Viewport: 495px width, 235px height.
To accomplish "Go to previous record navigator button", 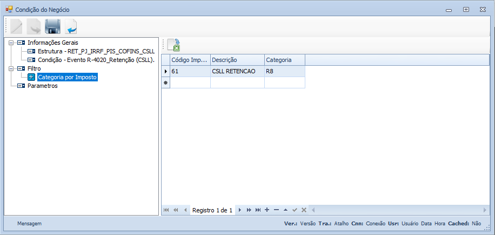I will 185,210.
